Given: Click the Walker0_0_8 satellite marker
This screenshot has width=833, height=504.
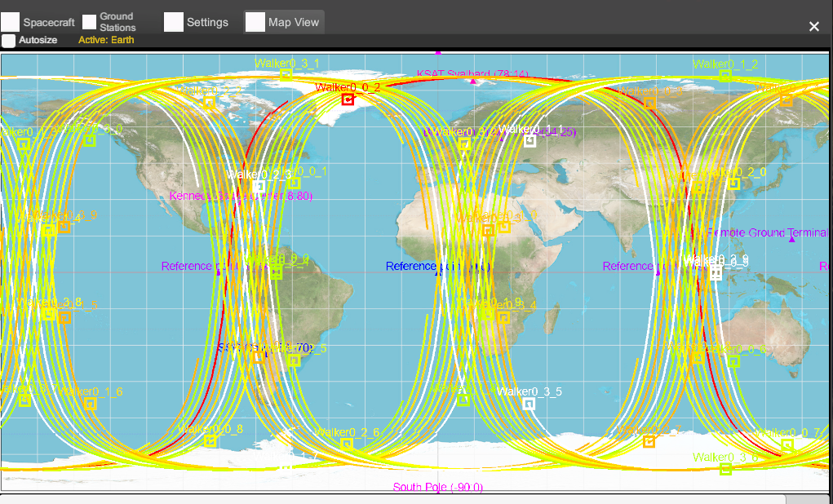Looking at the screenshot, I should tap(210, 441).
